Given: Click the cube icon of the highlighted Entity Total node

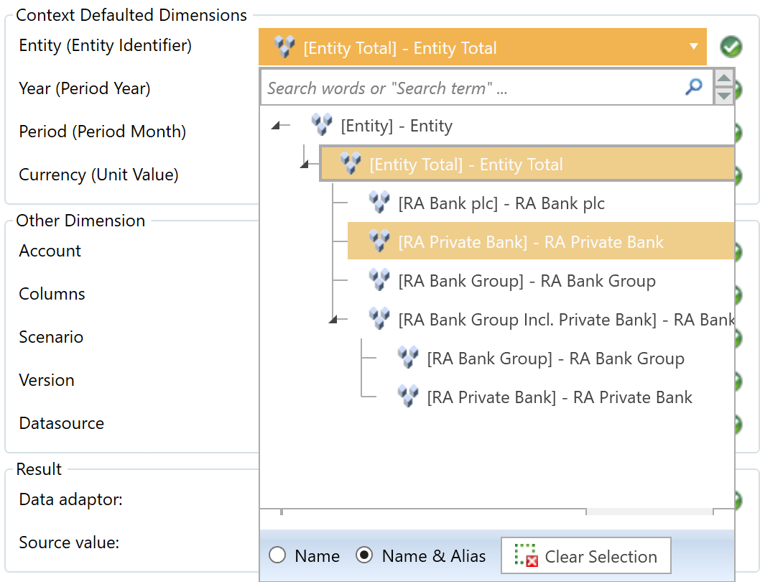Looking at the screenshot, I should click(x=351, y=164).
